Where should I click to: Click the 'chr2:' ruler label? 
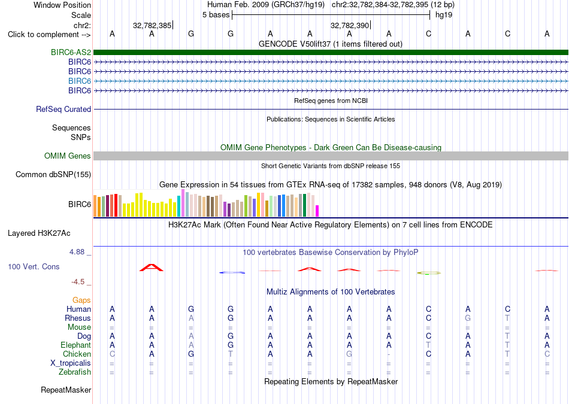(x=82, y=25)
